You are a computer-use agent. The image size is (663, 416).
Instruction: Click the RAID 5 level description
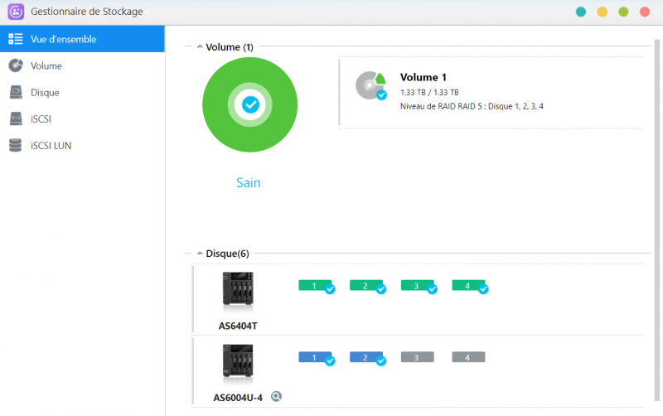472,106
